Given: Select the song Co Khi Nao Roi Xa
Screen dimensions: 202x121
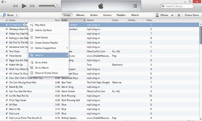Looking at the screenshot, I should click(19, 96).
